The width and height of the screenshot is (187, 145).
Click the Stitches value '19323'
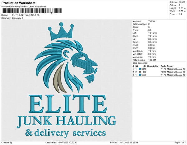tap(182, 2)
